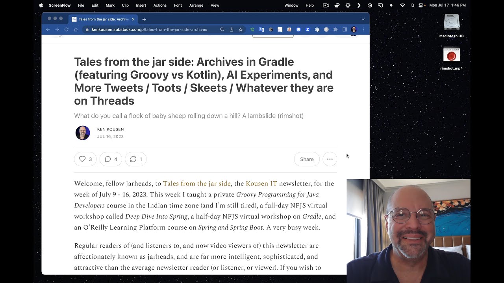Toggle the Chrome side panel icon
504x283 pixels.
(345, 29)
